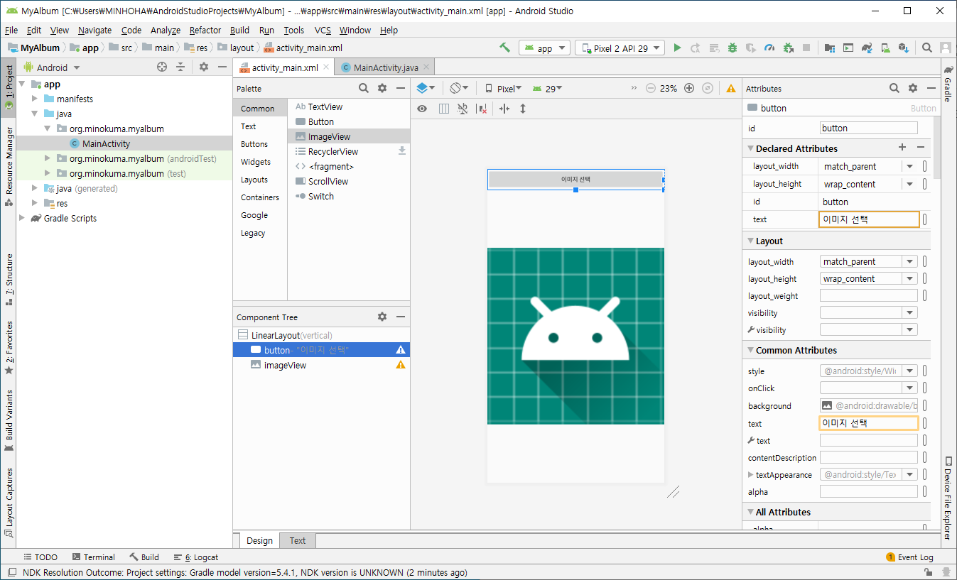Open Pixel device preview dropdown
957x580 pixels.
[503, 89]
